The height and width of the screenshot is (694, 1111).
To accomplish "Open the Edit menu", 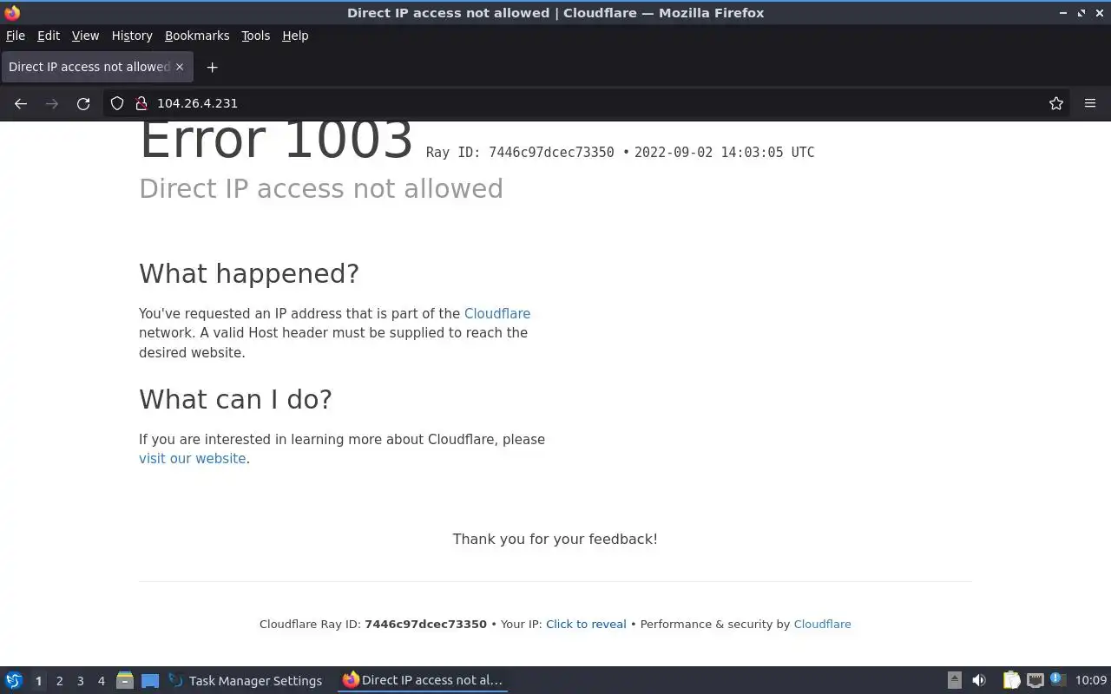I will (x=49, y=36).
